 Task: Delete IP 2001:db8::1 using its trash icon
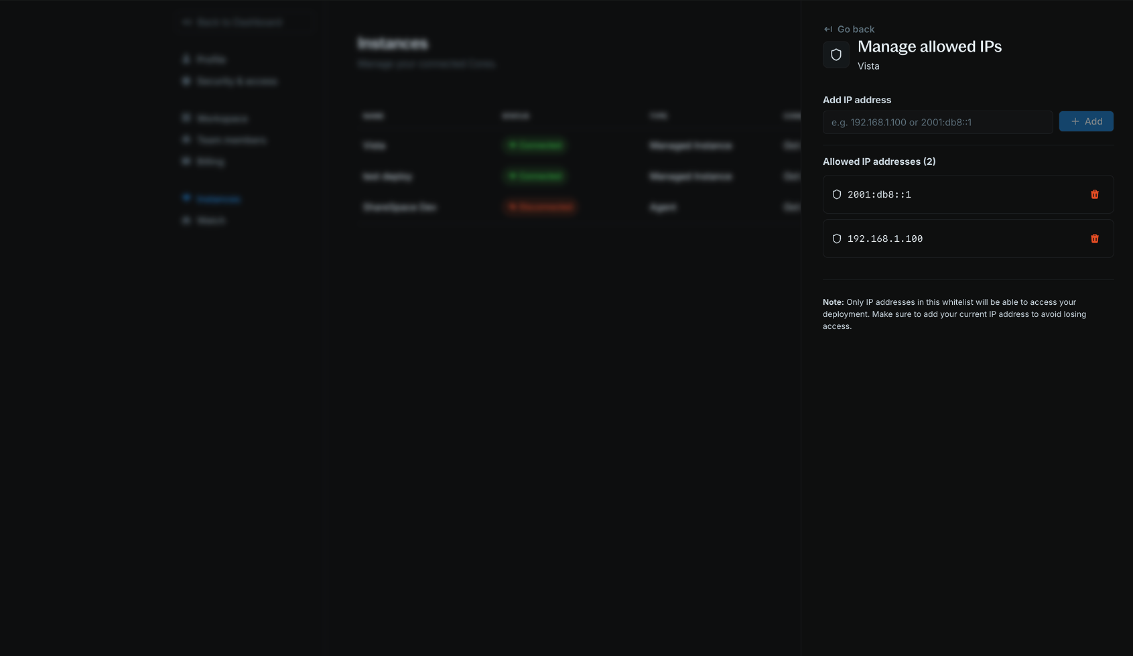pyautogui.click(x=1095, y=194)
